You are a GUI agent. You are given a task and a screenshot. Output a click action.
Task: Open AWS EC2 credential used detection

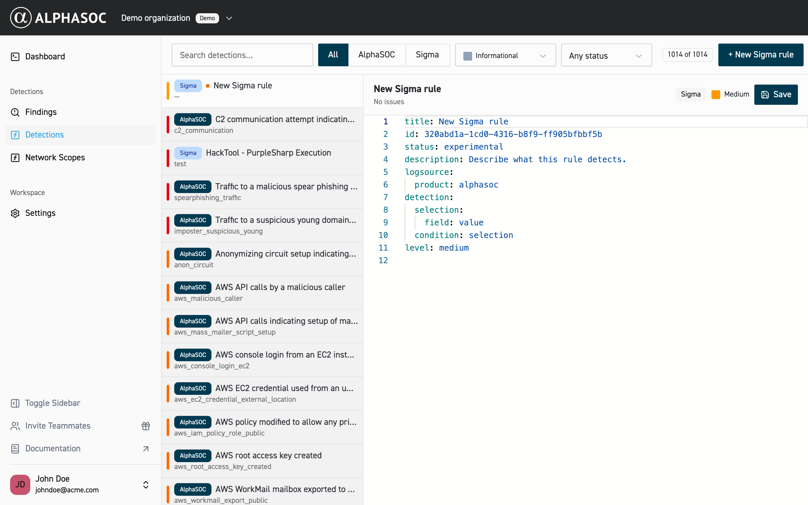point(262,394)
